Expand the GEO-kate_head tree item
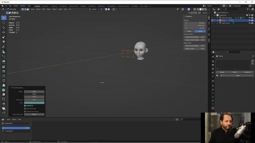255x143 pixels. [218, 18]
